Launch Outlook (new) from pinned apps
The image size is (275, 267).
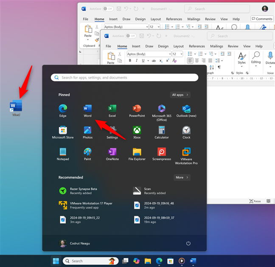(x=186, y=111)
